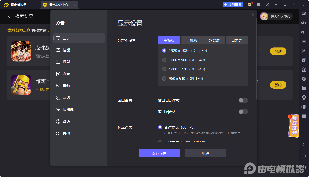
Task: Open the 性能 settings section
Action: 67,50
